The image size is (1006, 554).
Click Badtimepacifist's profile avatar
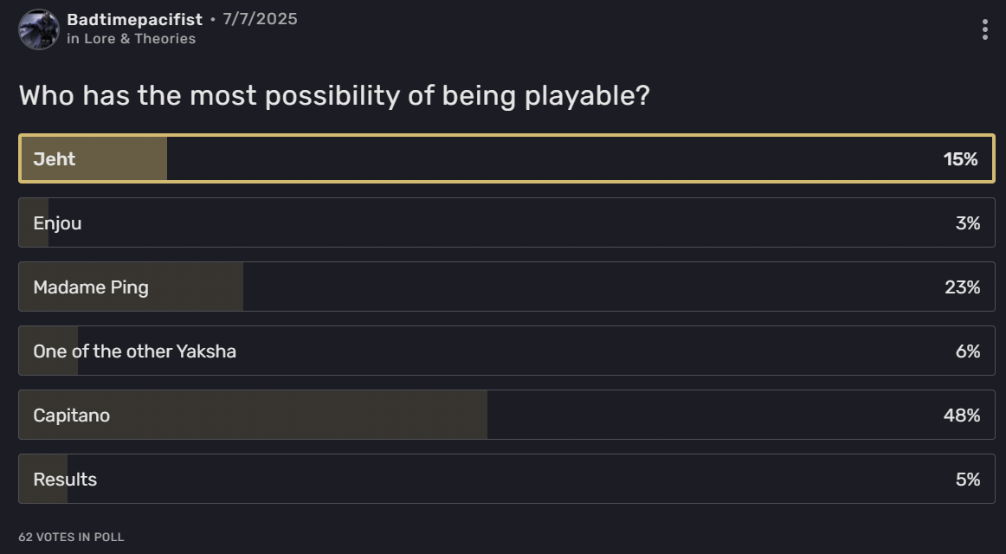[x=39, y=29]
